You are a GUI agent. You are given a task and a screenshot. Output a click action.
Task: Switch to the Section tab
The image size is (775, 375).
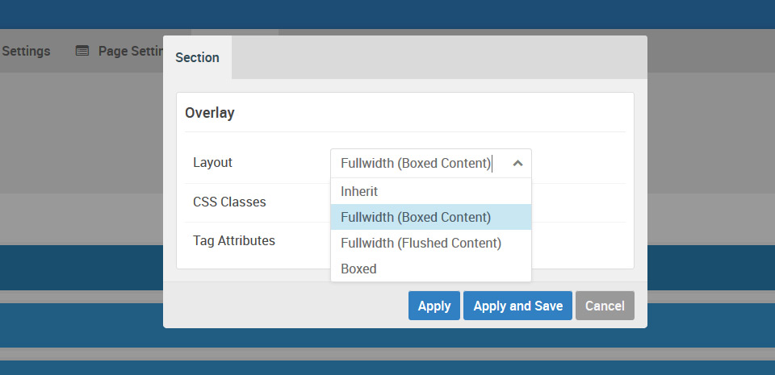(197, 57)
